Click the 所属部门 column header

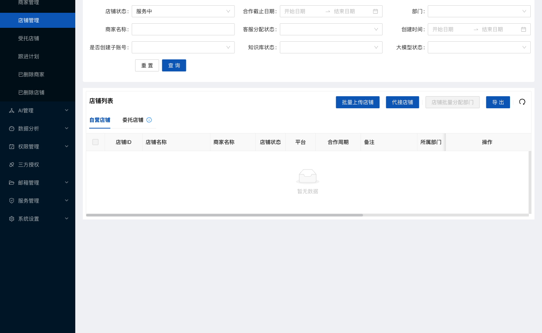[x=431, y=142]
